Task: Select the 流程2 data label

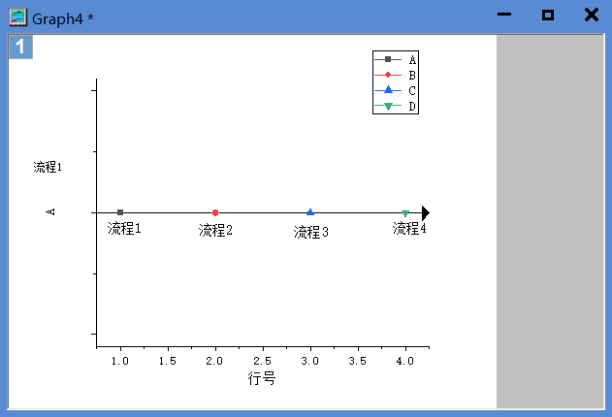Action: [x=215, y=230]
